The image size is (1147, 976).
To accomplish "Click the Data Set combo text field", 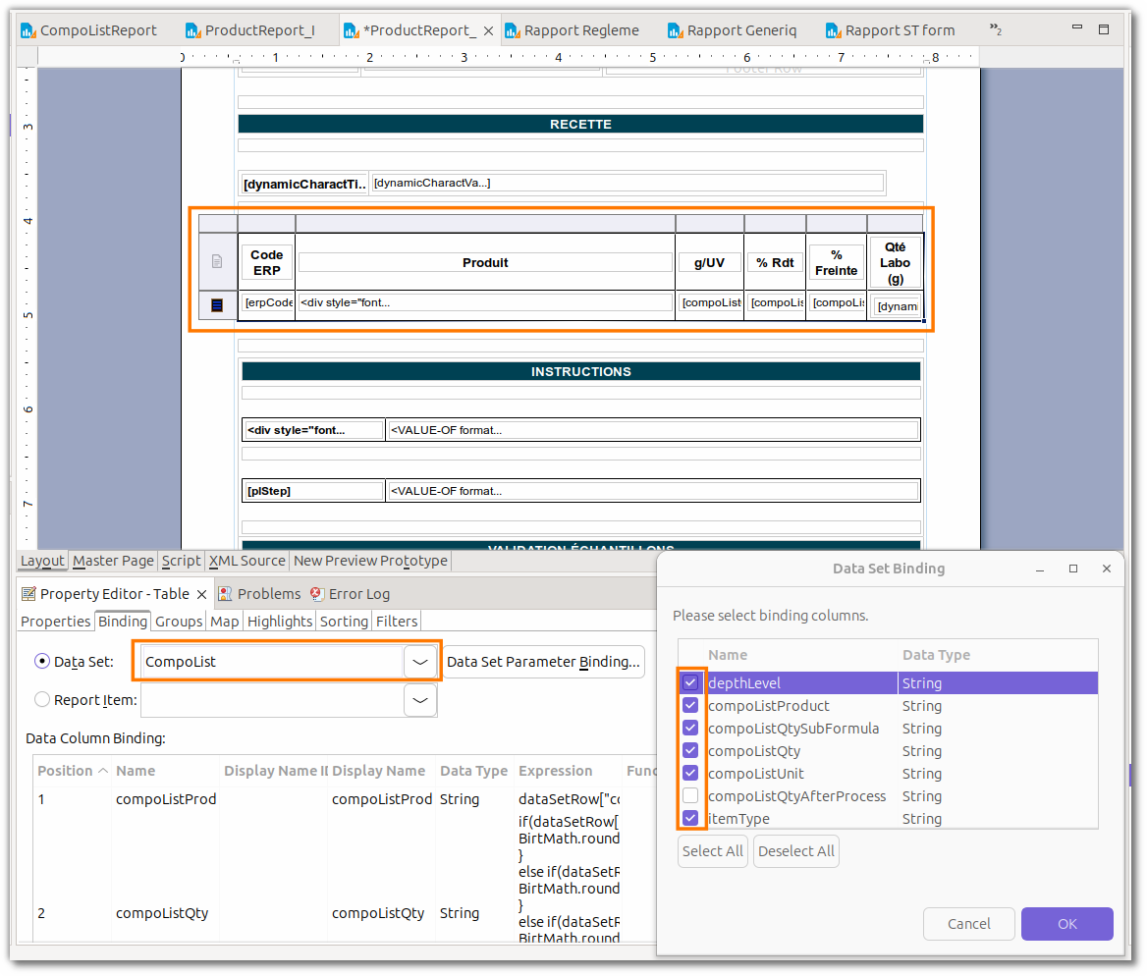I will (271, 662).
